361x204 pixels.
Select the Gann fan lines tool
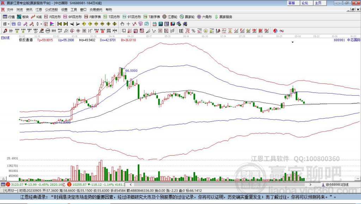[130, 31]
